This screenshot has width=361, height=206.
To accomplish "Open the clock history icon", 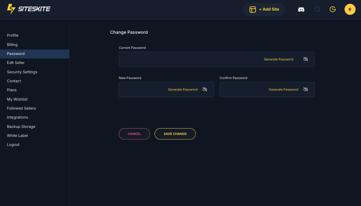I will tap(333, 10).
